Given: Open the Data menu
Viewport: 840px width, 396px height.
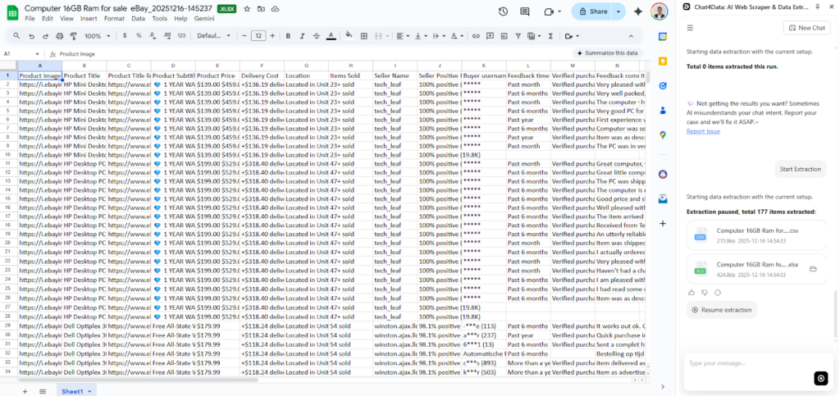Looking at the screenshot, I should tap(138, 19).
